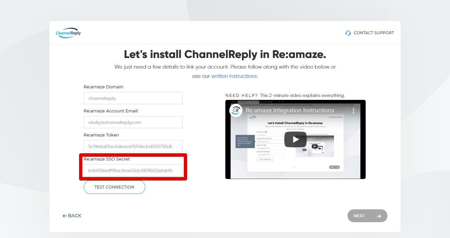Image resolution: width=450 pixels, height=238 pixels.
Task: Go back with the BACK link
Action: click(x=72, y=216)
